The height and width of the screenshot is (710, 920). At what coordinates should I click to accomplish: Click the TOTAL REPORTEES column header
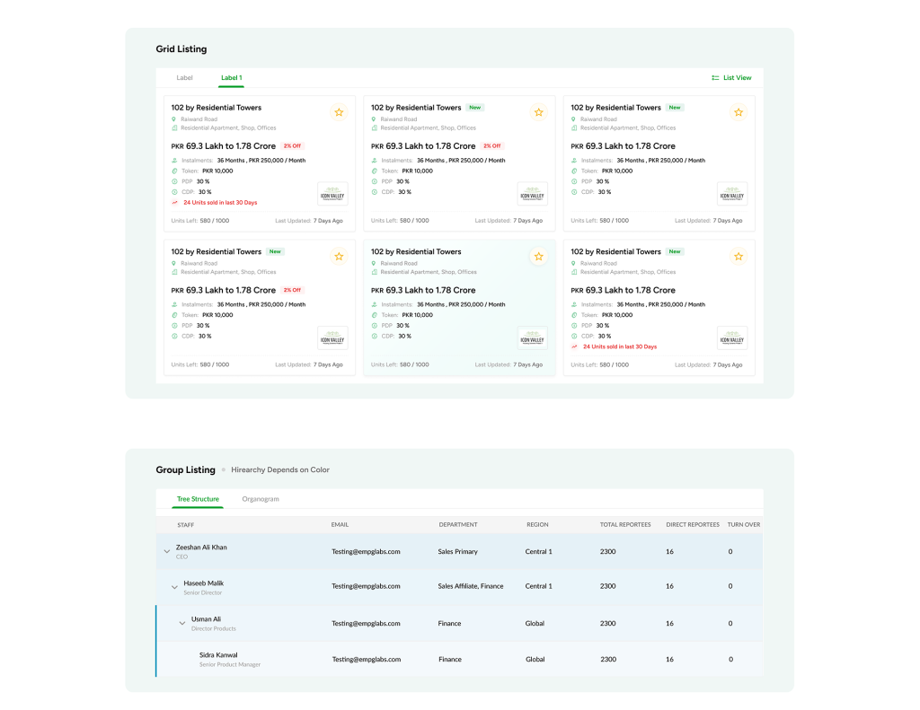pos(625,524)
